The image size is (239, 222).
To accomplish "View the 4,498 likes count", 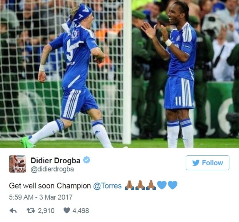I will tap(81, 211).
